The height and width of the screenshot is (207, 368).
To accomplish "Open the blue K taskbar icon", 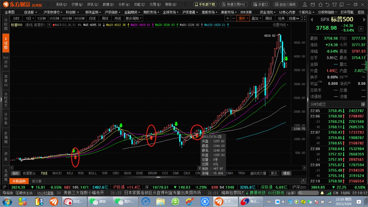I will (205, 202).
